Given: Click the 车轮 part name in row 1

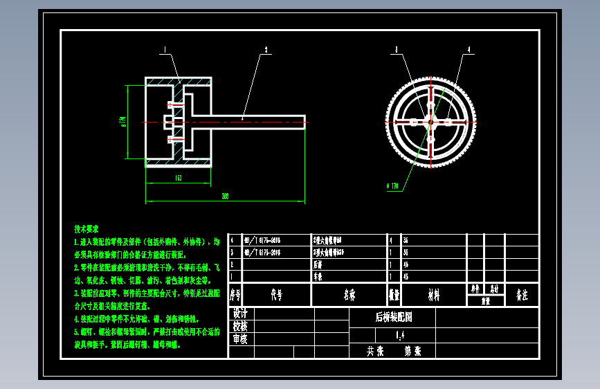Looking at the screenshot, I should [318, 276].
